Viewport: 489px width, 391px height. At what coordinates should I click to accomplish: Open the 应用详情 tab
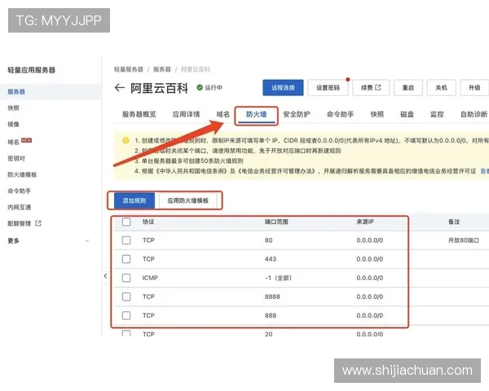click(x=186, y=114)
